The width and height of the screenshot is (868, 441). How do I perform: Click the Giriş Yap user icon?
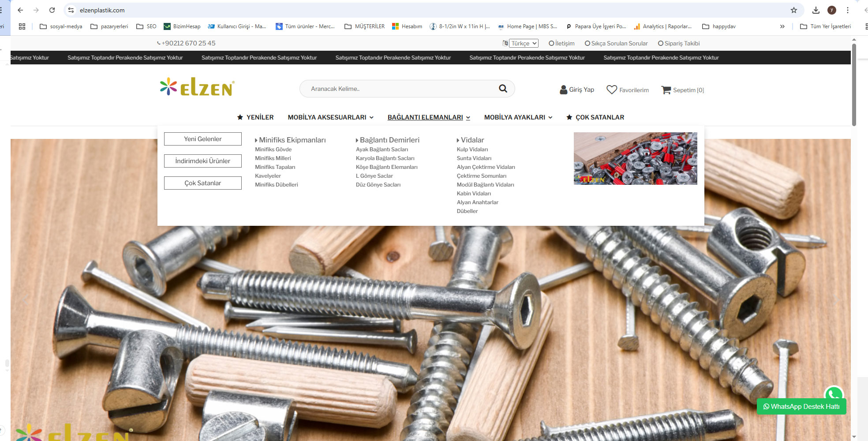563,90
